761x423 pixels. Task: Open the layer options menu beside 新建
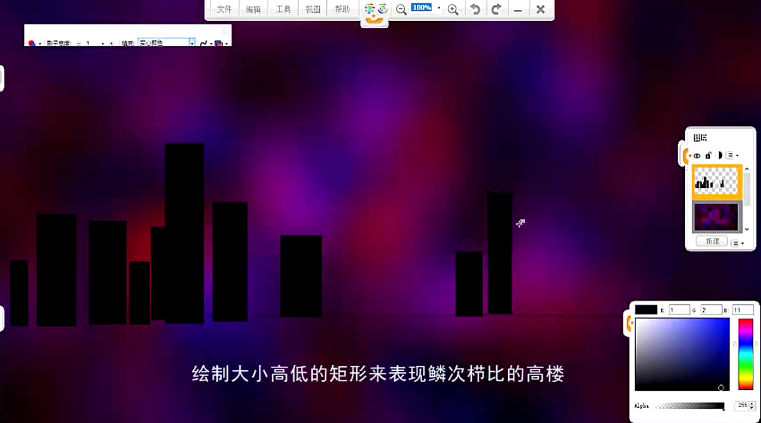(x=737, y=243)
